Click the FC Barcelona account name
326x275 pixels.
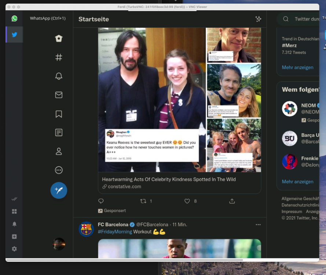tap(113, 224)
